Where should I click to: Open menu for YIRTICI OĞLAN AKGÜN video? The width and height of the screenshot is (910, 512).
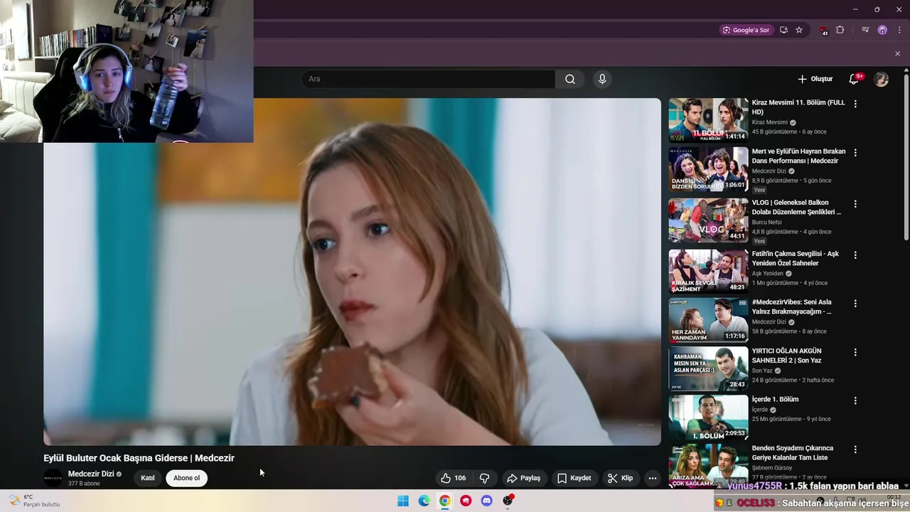[x=855, y=353]
